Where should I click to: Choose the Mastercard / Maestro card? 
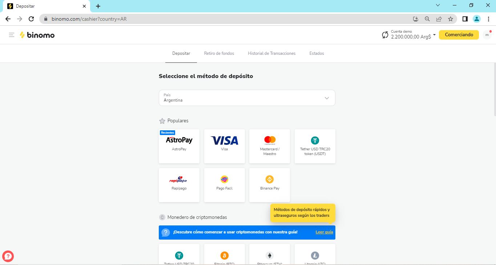click(x=270, y=146)
